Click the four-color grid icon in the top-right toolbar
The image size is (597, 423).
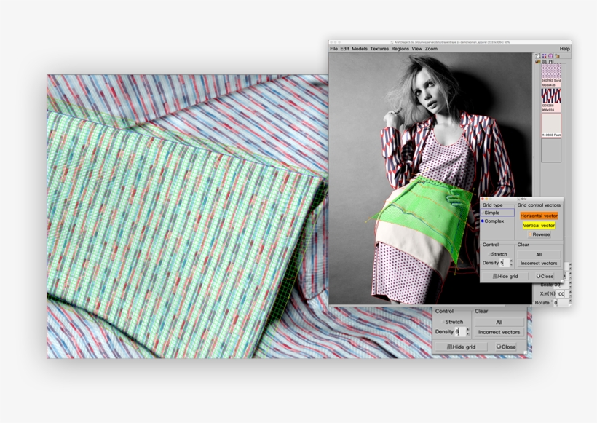point(544,55)
